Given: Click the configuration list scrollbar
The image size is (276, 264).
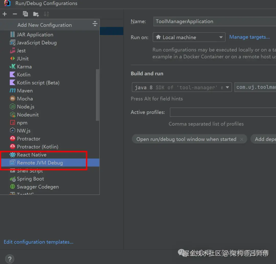Looking at the screenshot, I should click(x=97, y=95).
